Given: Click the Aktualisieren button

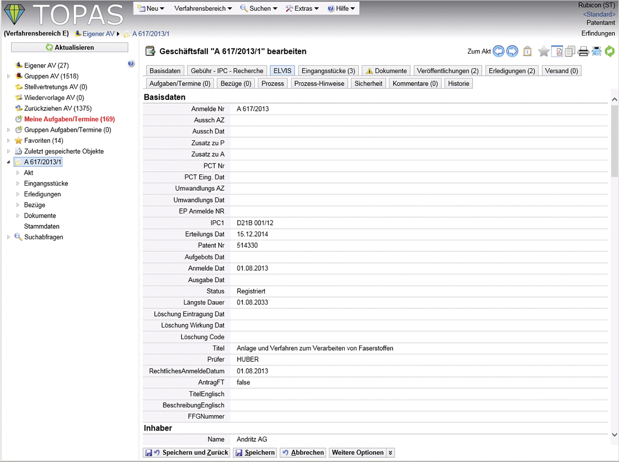Looking at the screenshot, I should tap(70, 47).
